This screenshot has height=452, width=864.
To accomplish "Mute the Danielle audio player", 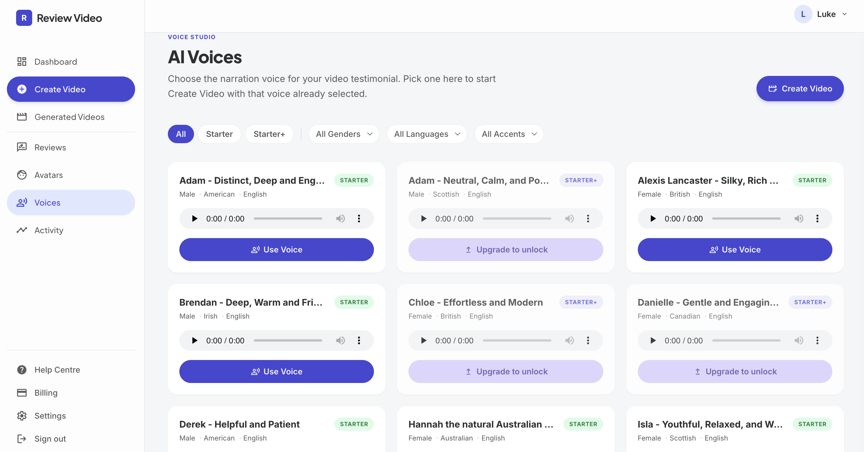I will (x=799, y=341).
